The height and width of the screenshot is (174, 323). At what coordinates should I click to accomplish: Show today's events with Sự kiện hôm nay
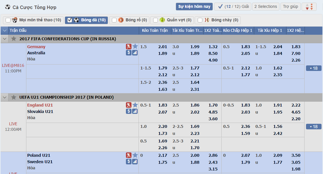(x=194, y=7)
